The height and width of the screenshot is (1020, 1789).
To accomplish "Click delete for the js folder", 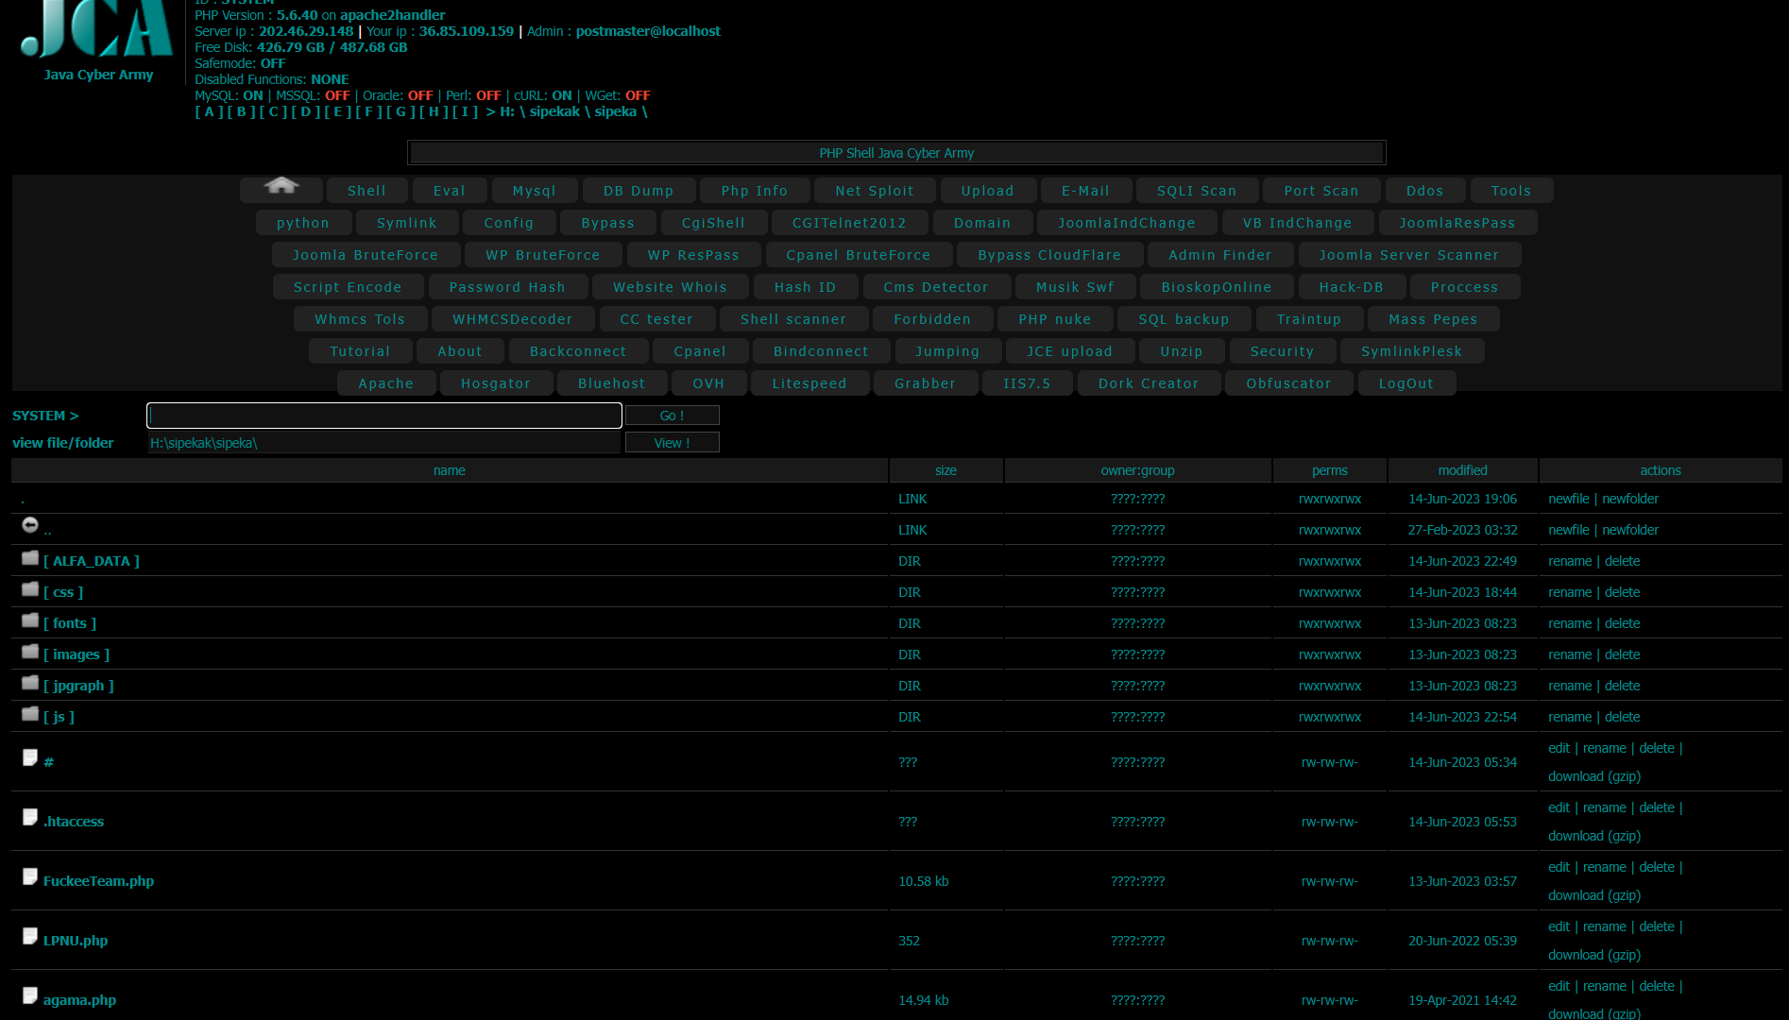I will pyautogui.click(x=1623, y=717).
